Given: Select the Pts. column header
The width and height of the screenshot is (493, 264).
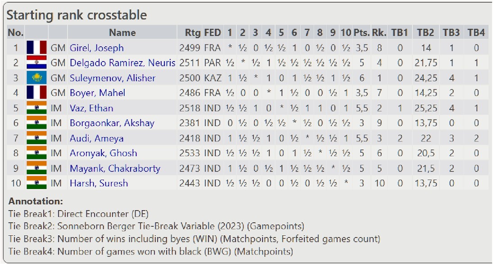Looking at the screenshot, I should point(361,32).
